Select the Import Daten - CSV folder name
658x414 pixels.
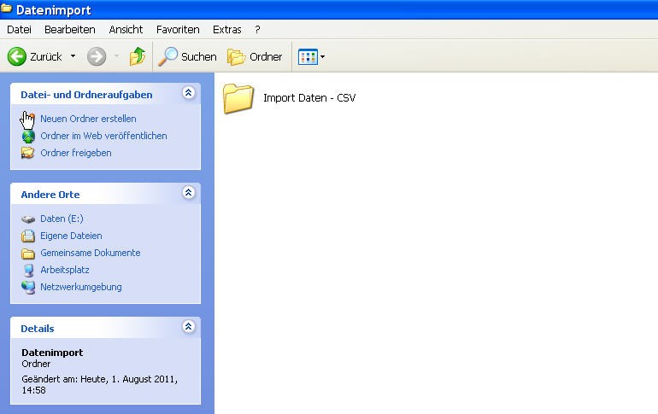coord(309,98)
